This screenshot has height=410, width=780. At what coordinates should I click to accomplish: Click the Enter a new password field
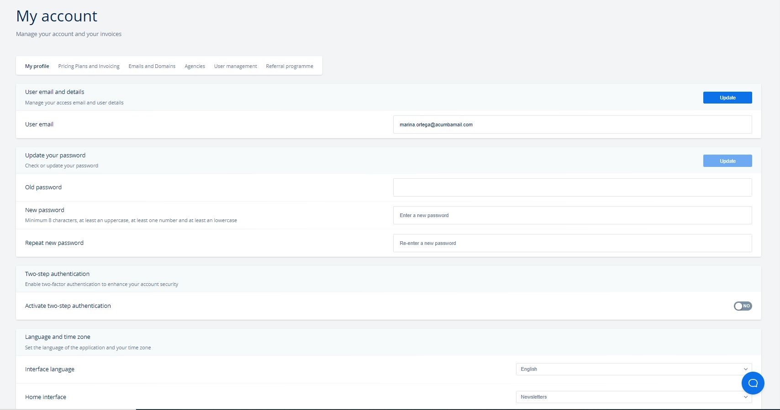coord(572,215)
